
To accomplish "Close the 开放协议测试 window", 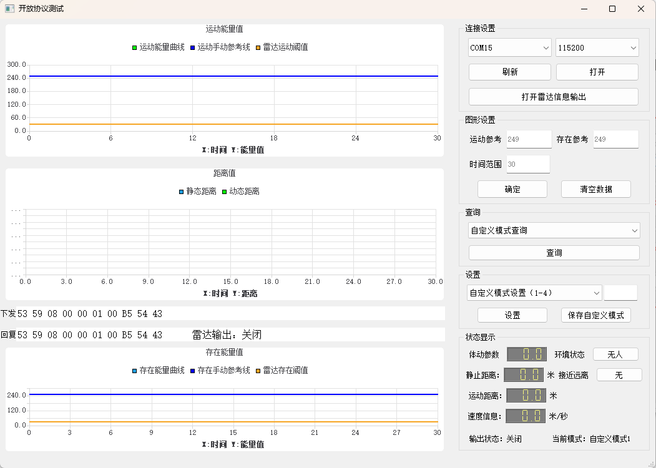I will tap(640, 9).
